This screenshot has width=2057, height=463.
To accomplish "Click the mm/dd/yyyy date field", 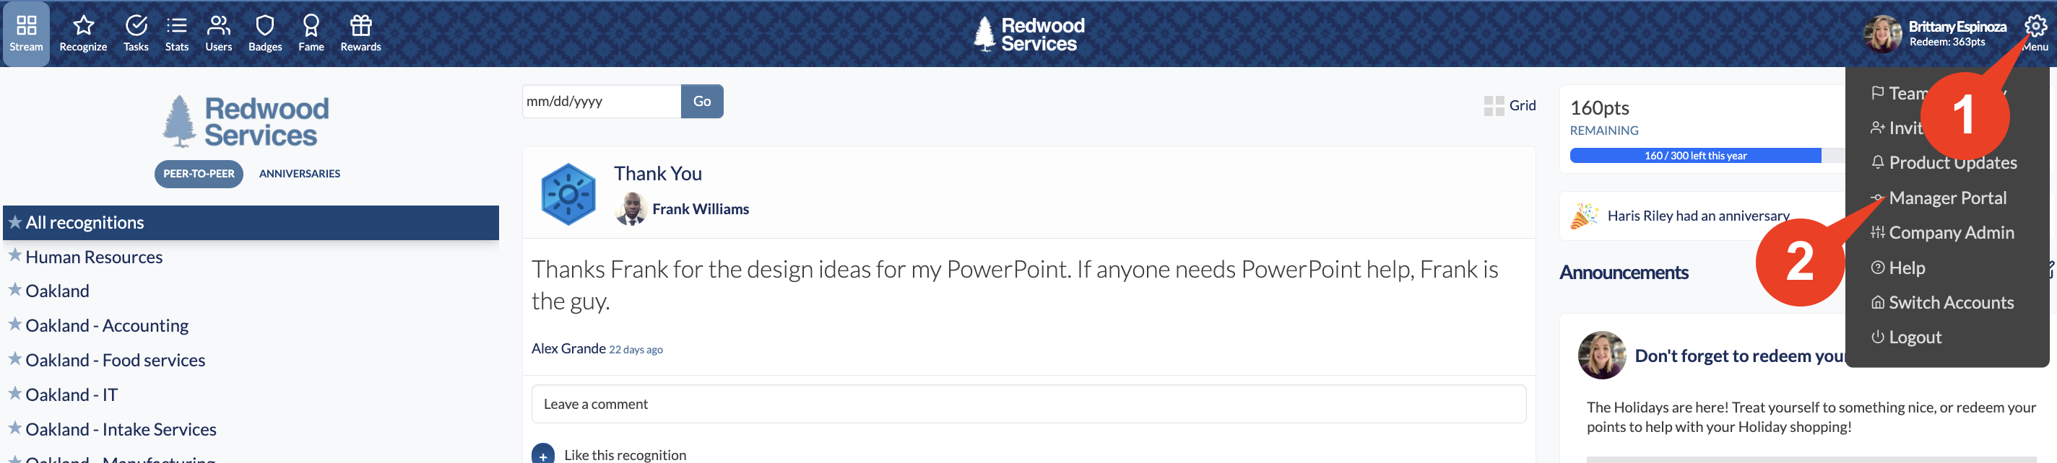I will pyautogui.click(x=602, y=101).
